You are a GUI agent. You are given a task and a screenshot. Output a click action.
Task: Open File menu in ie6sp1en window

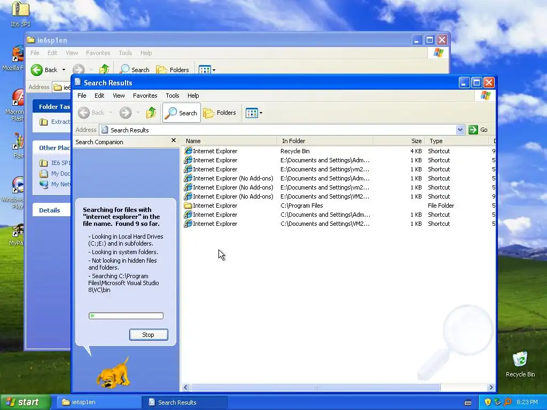[x=35, y=53]
